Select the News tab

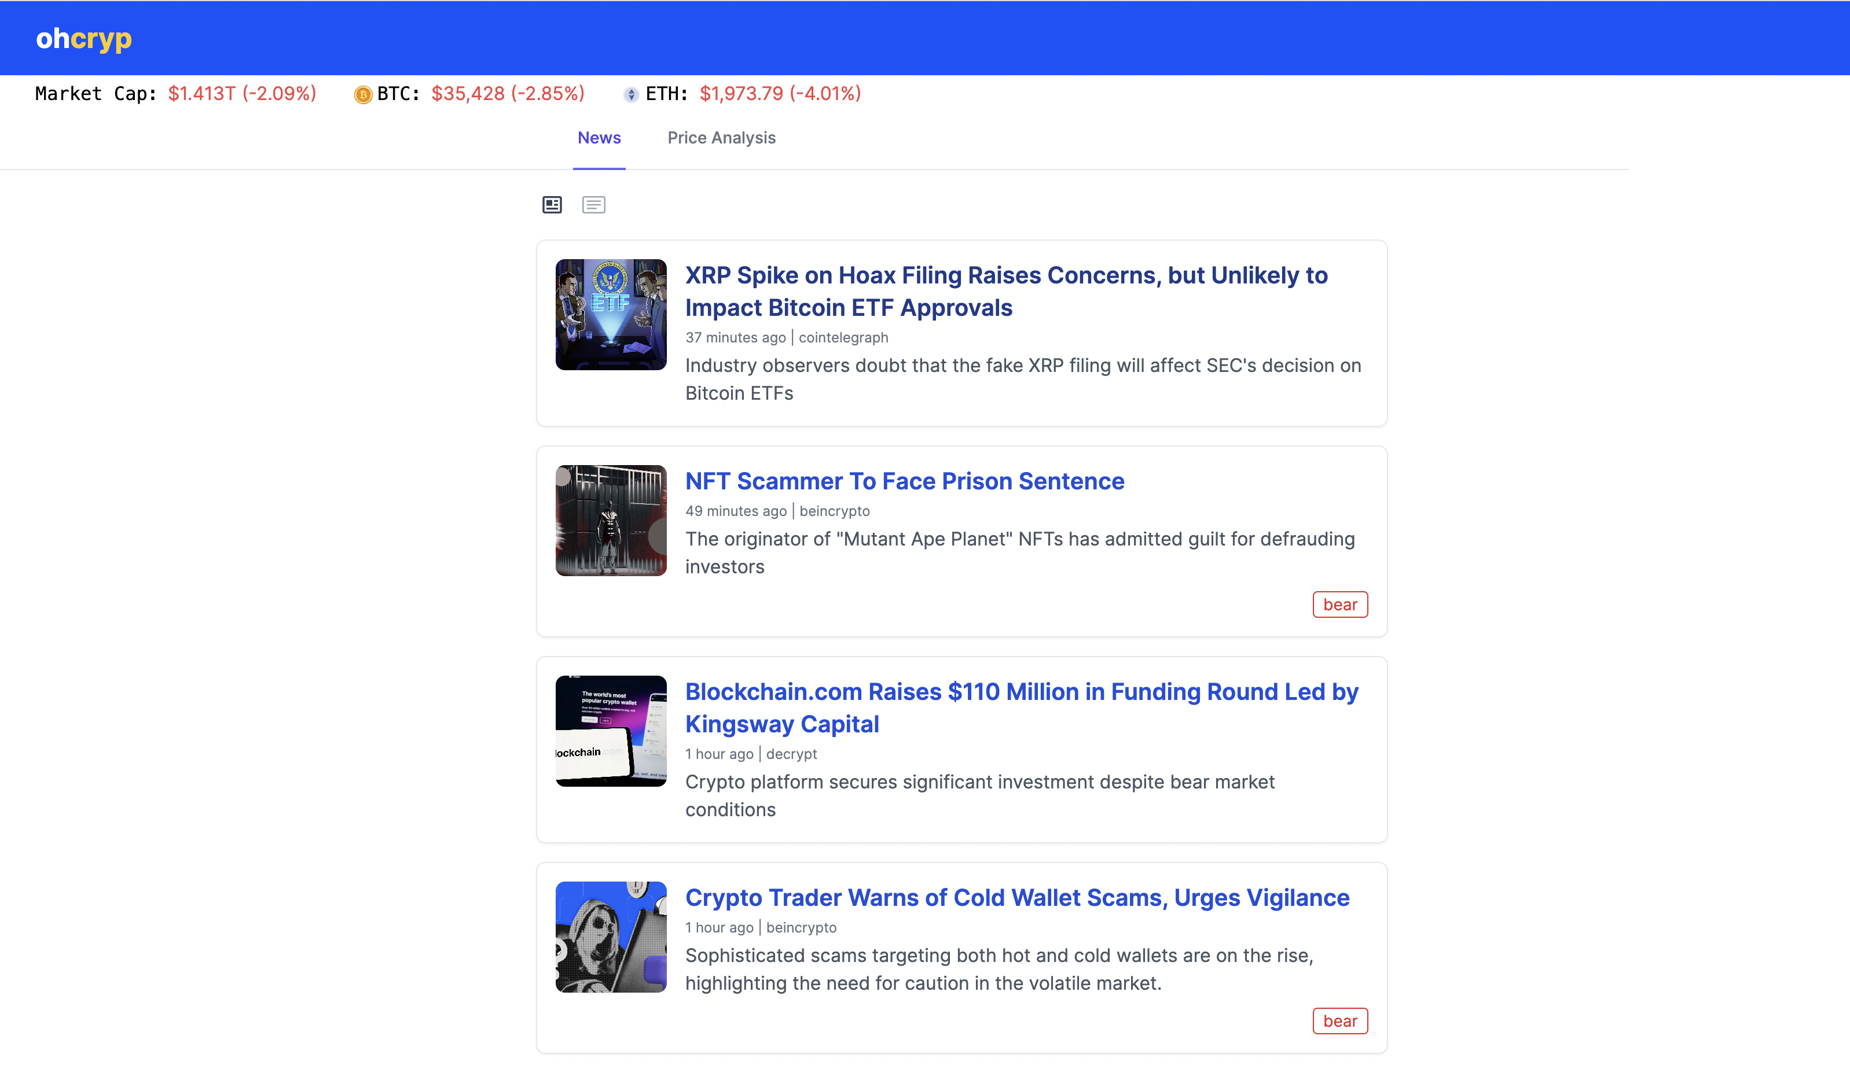[x=599, y=138]
